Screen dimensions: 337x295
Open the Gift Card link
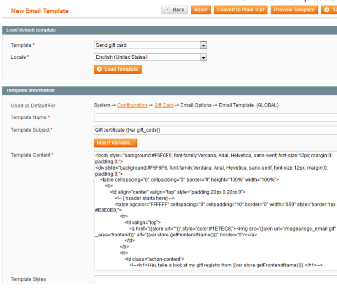coord(164,105)
